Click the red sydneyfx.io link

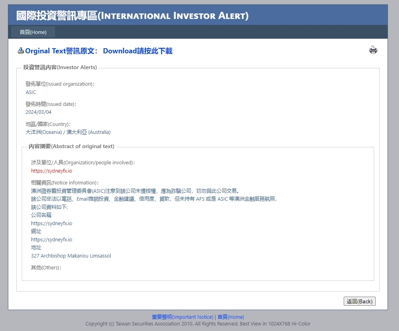click(x=51, y=171)
